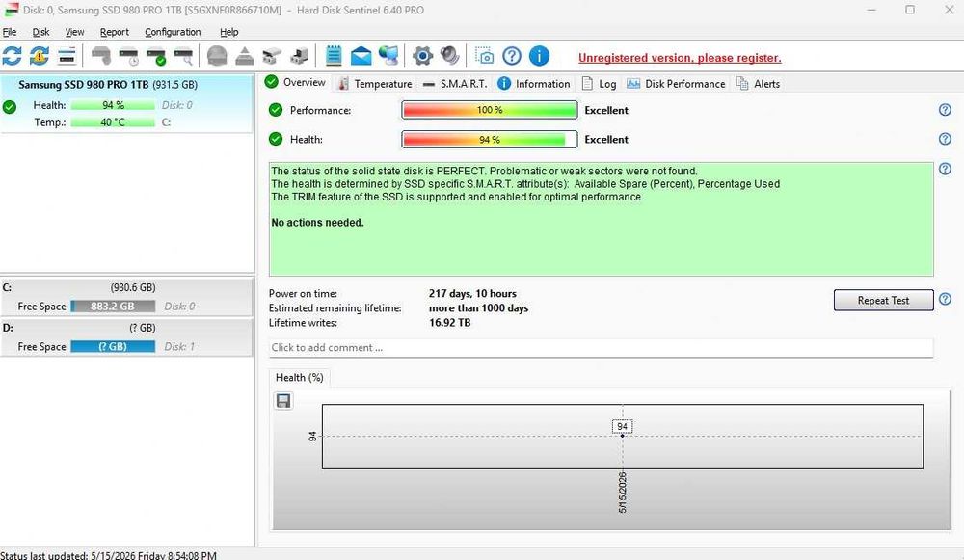
Task: Open the settings gear toolbar icon
Action: [422, 56]
